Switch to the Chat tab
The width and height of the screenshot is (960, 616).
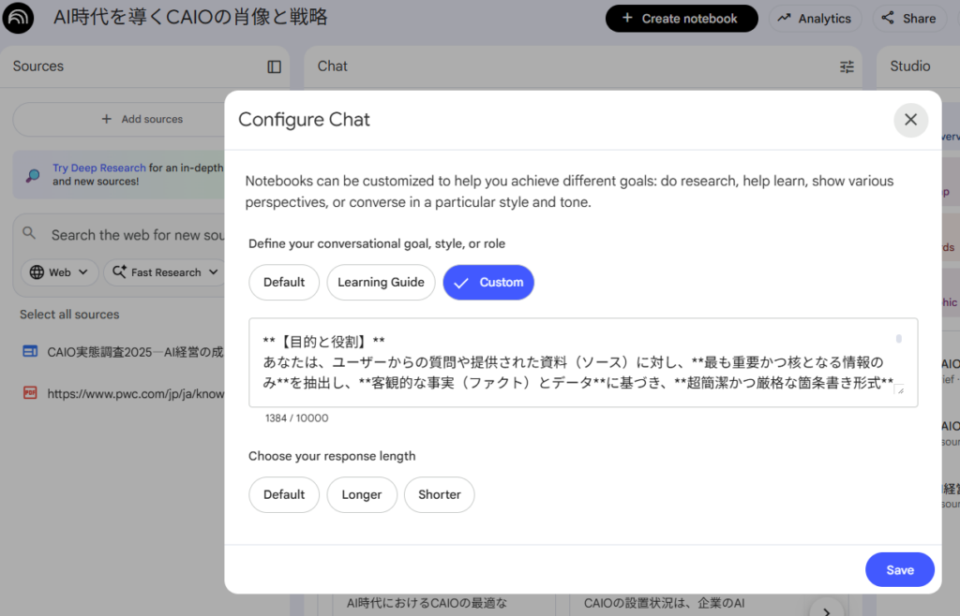pos(332,66)
